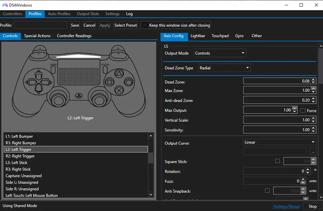This screenshot has height=211, width=323.
Task: Click the lightbar on the controller image
Action: 78,56
